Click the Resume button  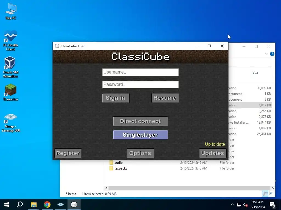tap(165, 98)
